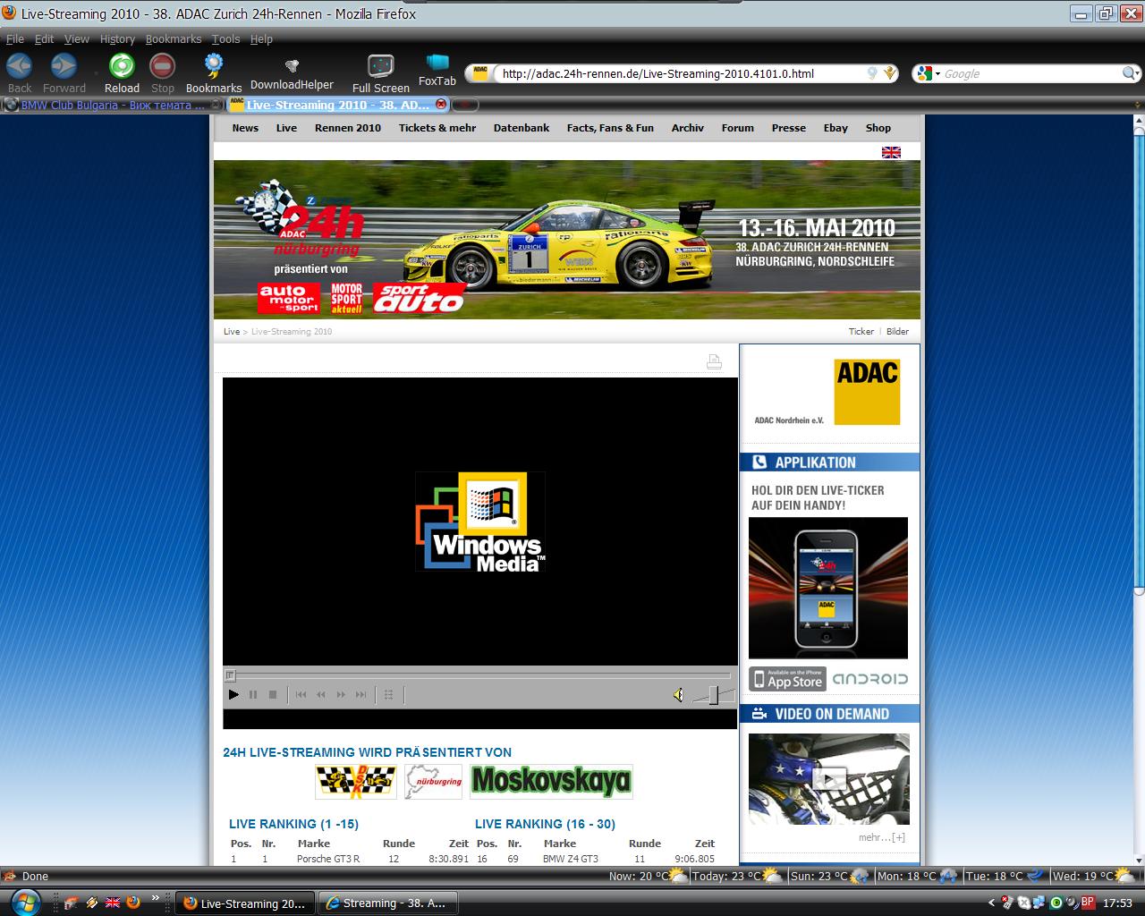Switch to BMW Club Bulgaria tab
Viewport: 1145px width, 916px height.
112,105
